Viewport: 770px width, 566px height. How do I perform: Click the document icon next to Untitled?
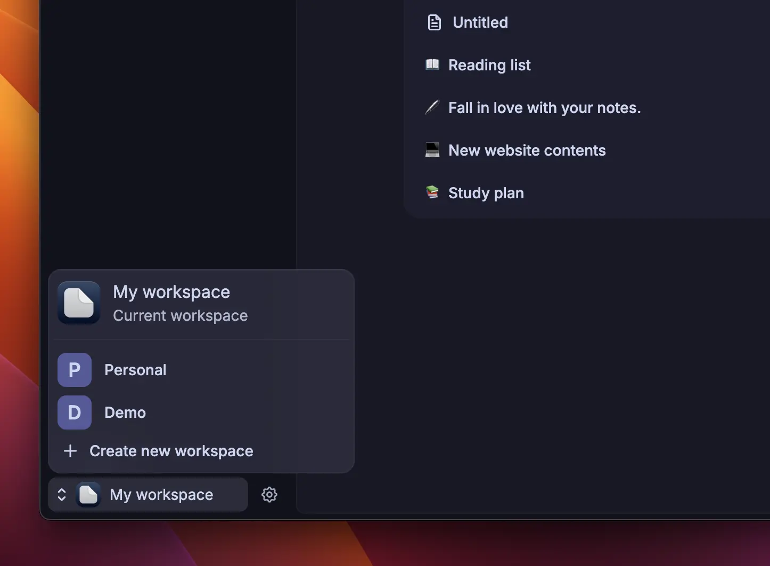pos(435,22)
